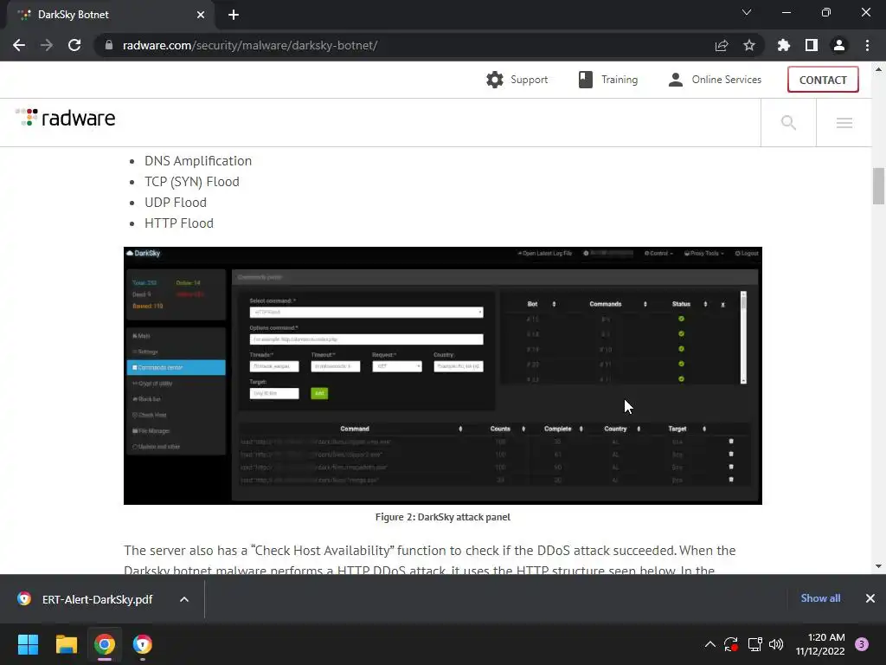The image size is (886, 665).
Task: Click the forward navigation arrow
Action: coord(47,45)
